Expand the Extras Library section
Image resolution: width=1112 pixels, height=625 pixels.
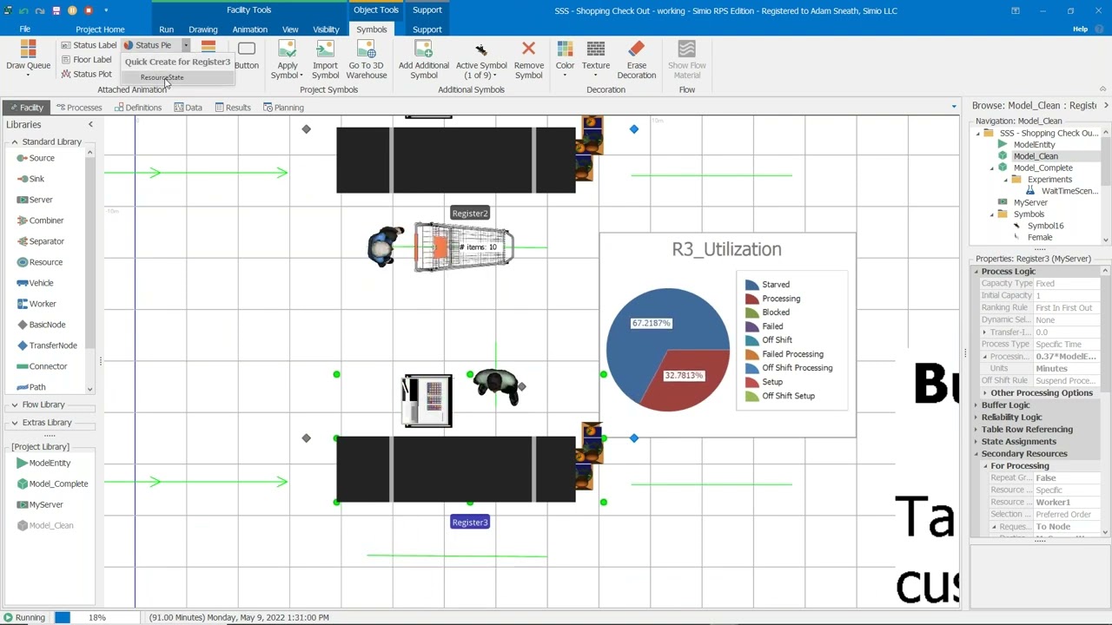coord(14,422)
